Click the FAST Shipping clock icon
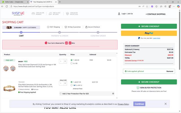Image resolution: width=181 pixels, height=113 pixels. (x=48, y=27)
